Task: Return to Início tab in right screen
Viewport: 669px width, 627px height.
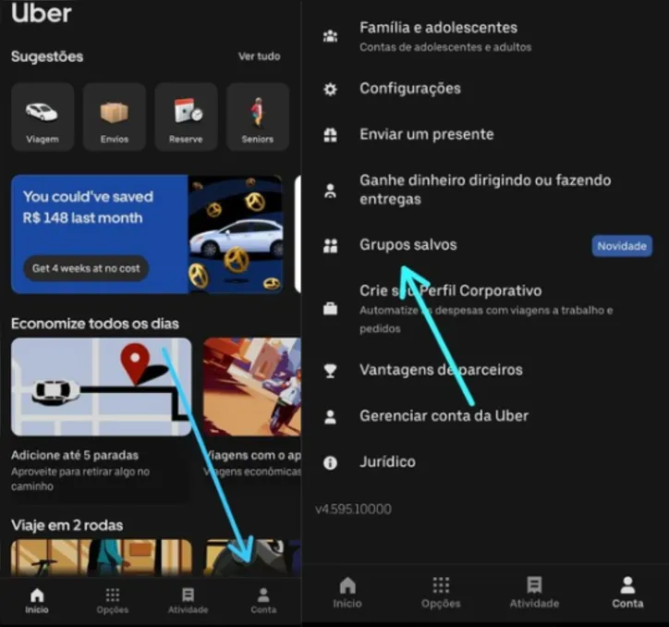Action: pyautogui.click(x=347, y=592)
